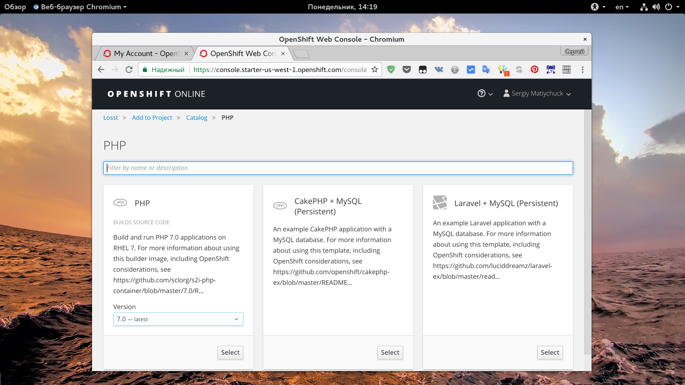The height and width of the screenshot is (385, 685).
Task: Focus the filter by name field
Action: pyautogui.click(x=338, y=168)
